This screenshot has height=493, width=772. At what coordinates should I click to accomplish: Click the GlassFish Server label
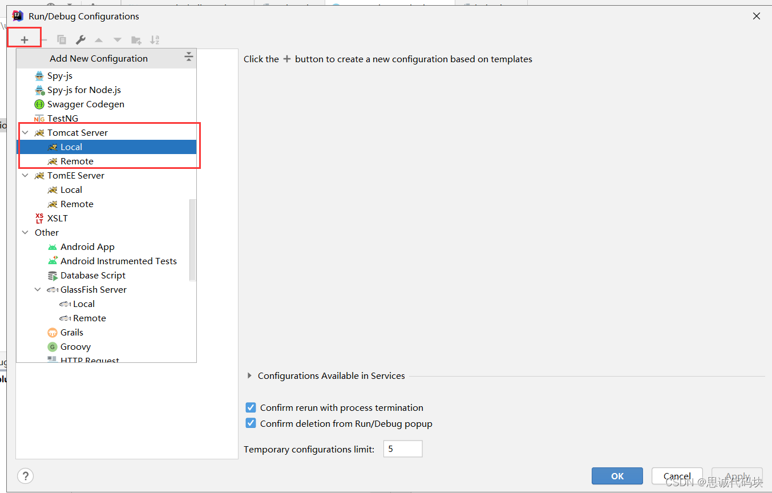[94, 290]
